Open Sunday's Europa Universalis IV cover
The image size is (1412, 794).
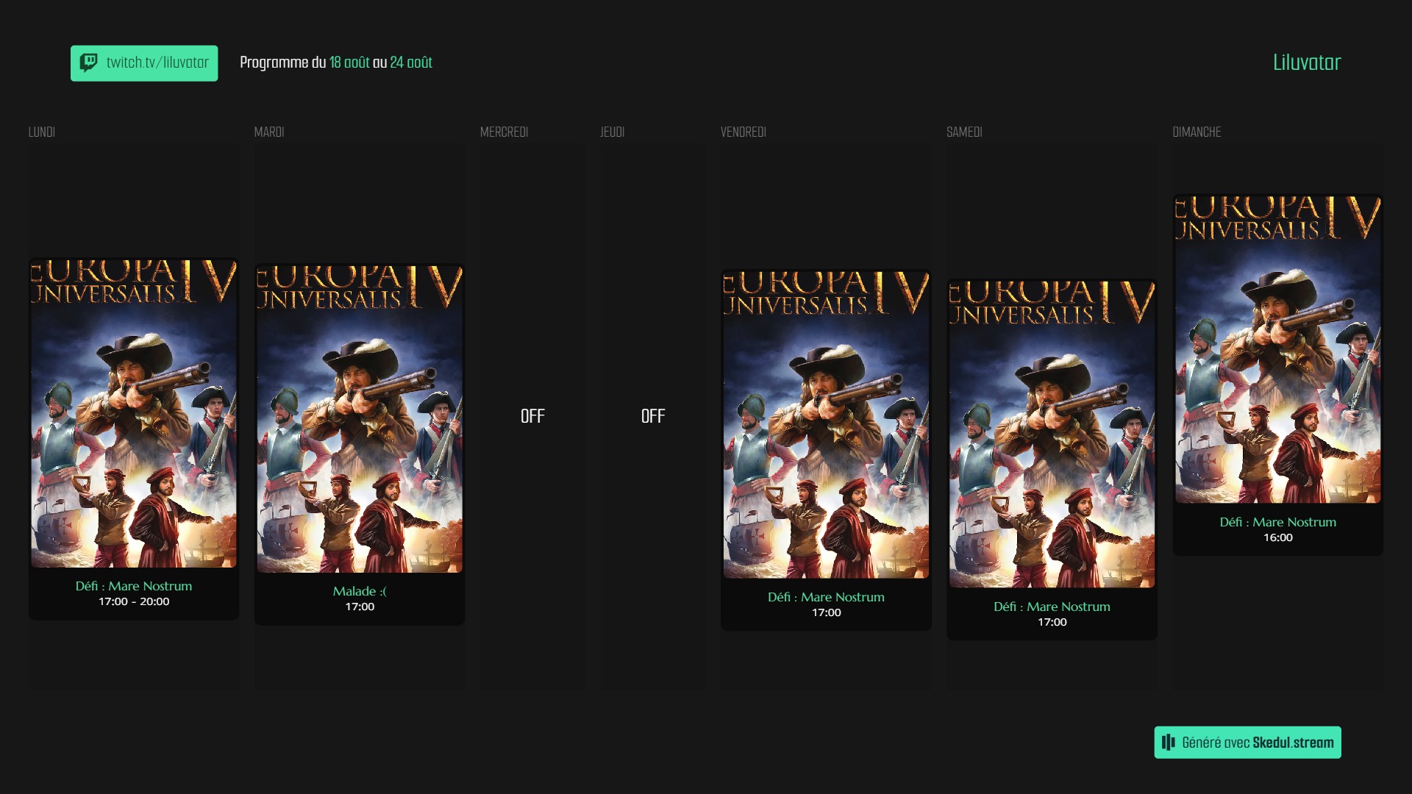1277,349
